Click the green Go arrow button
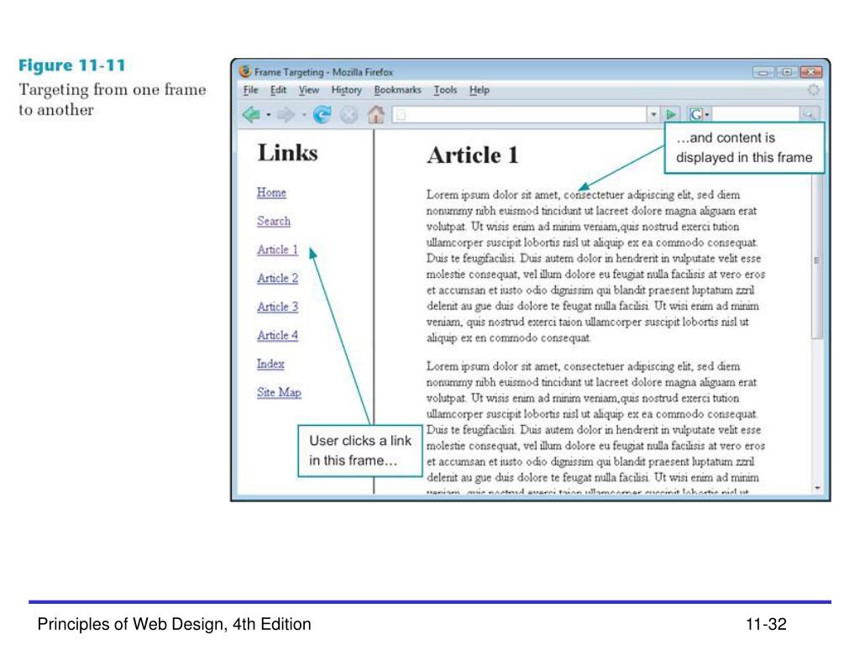This screenshot has width=860, height=645. (670, 114)
